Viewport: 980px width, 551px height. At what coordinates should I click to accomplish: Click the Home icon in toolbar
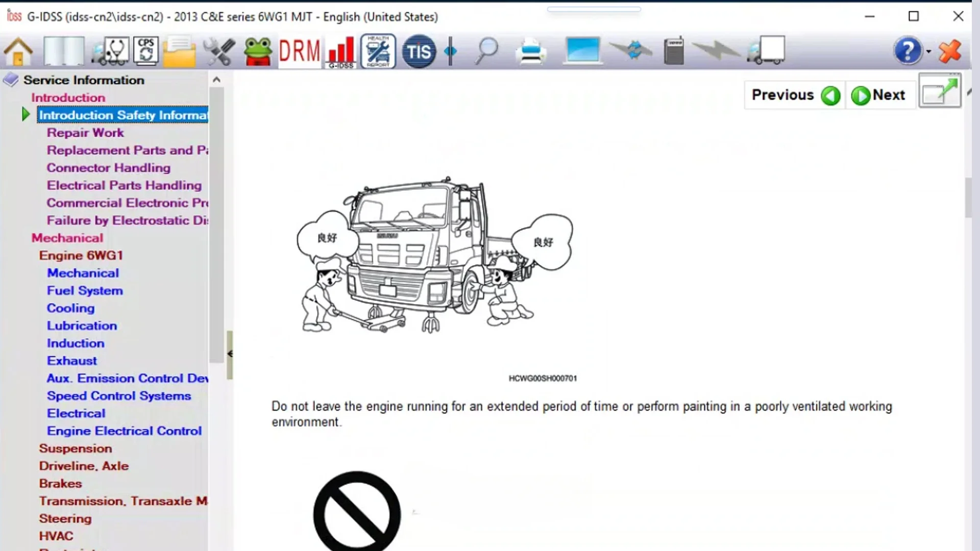(x=18, y=51)
